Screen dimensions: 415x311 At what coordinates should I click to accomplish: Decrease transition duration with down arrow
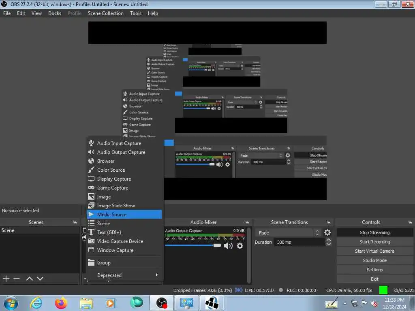328,244
